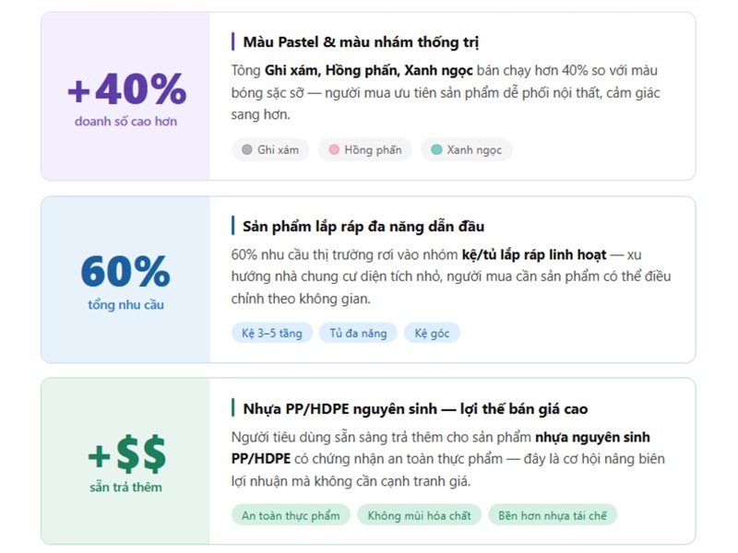Click the 'tổng nhu cầu' caption
The height and width of the screenshot is (553, 738).
pos(125,304)
